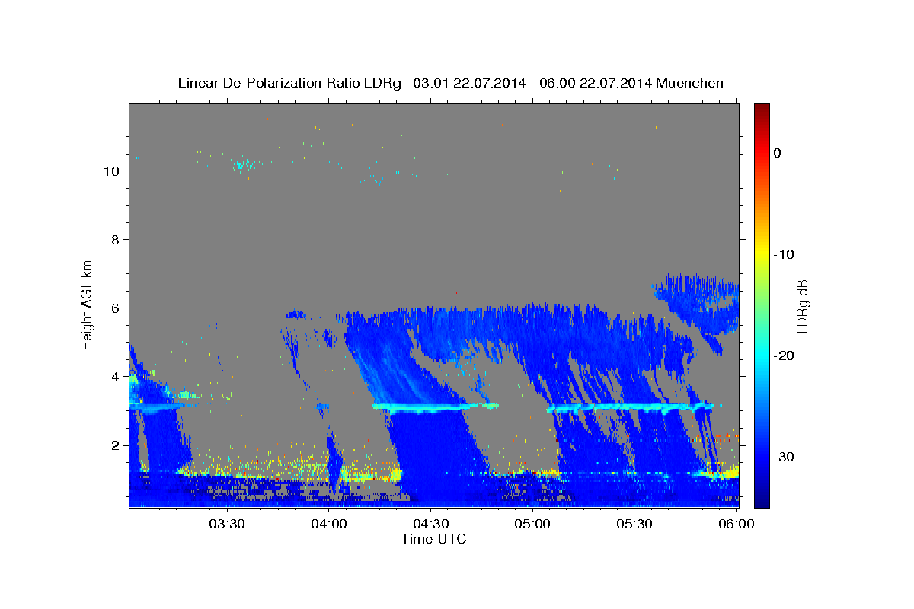Click the 04:30 time tick label

coord(430,524)
